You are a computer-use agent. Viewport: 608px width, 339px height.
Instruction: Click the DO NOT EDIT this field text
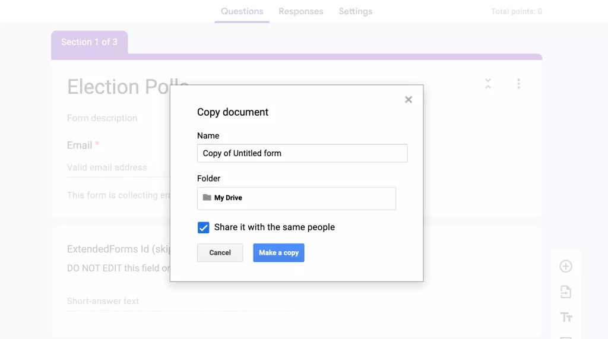(118, 268)
